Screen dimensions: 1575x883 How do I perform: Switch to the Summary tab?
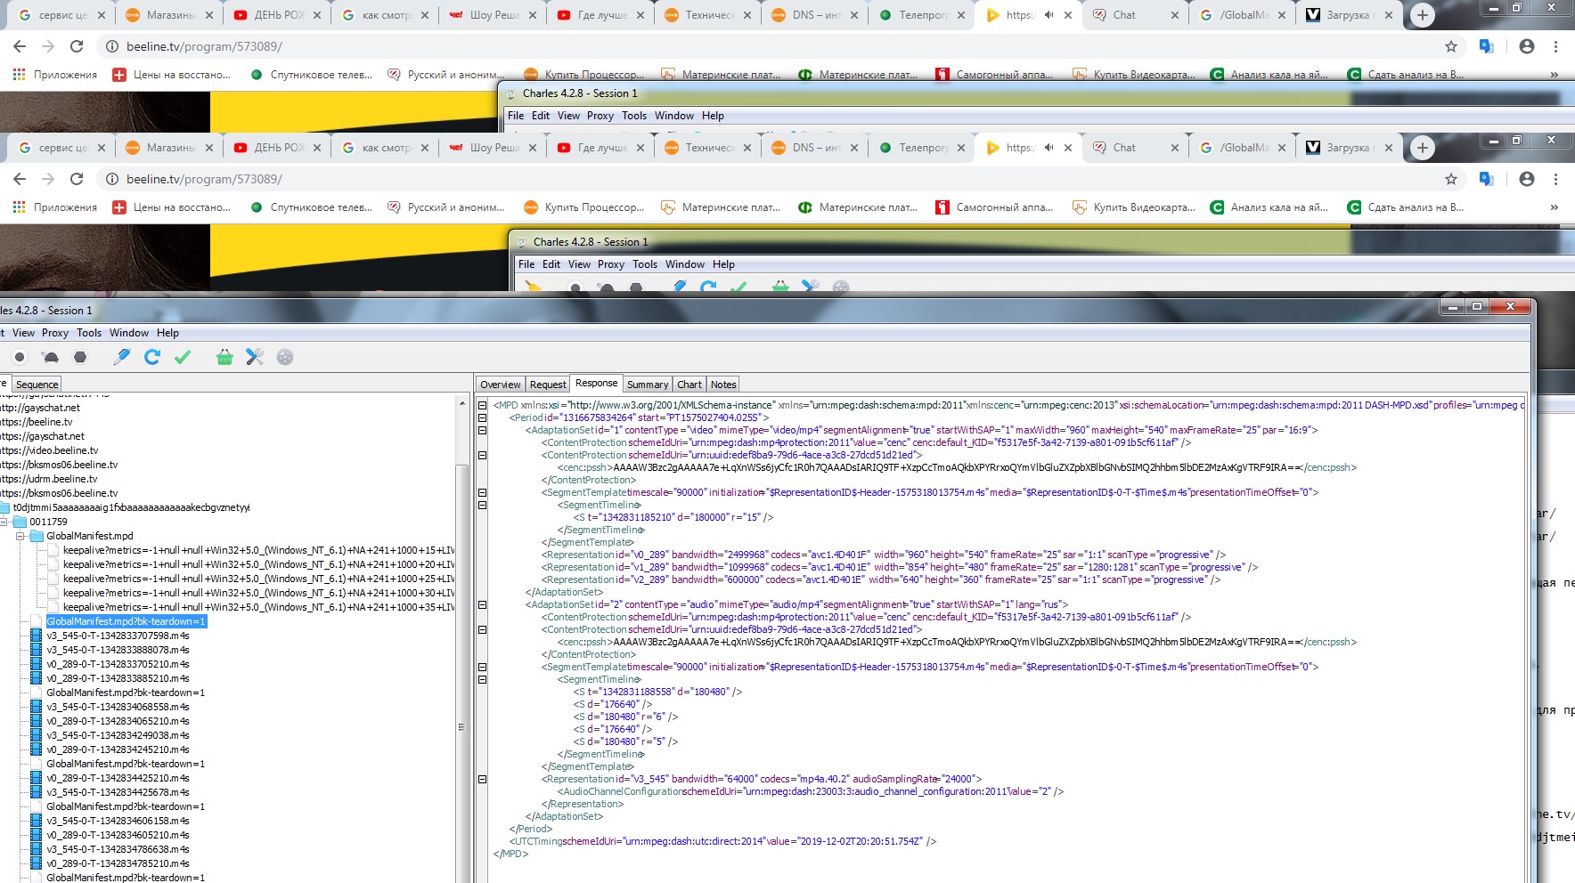[647, 385]
